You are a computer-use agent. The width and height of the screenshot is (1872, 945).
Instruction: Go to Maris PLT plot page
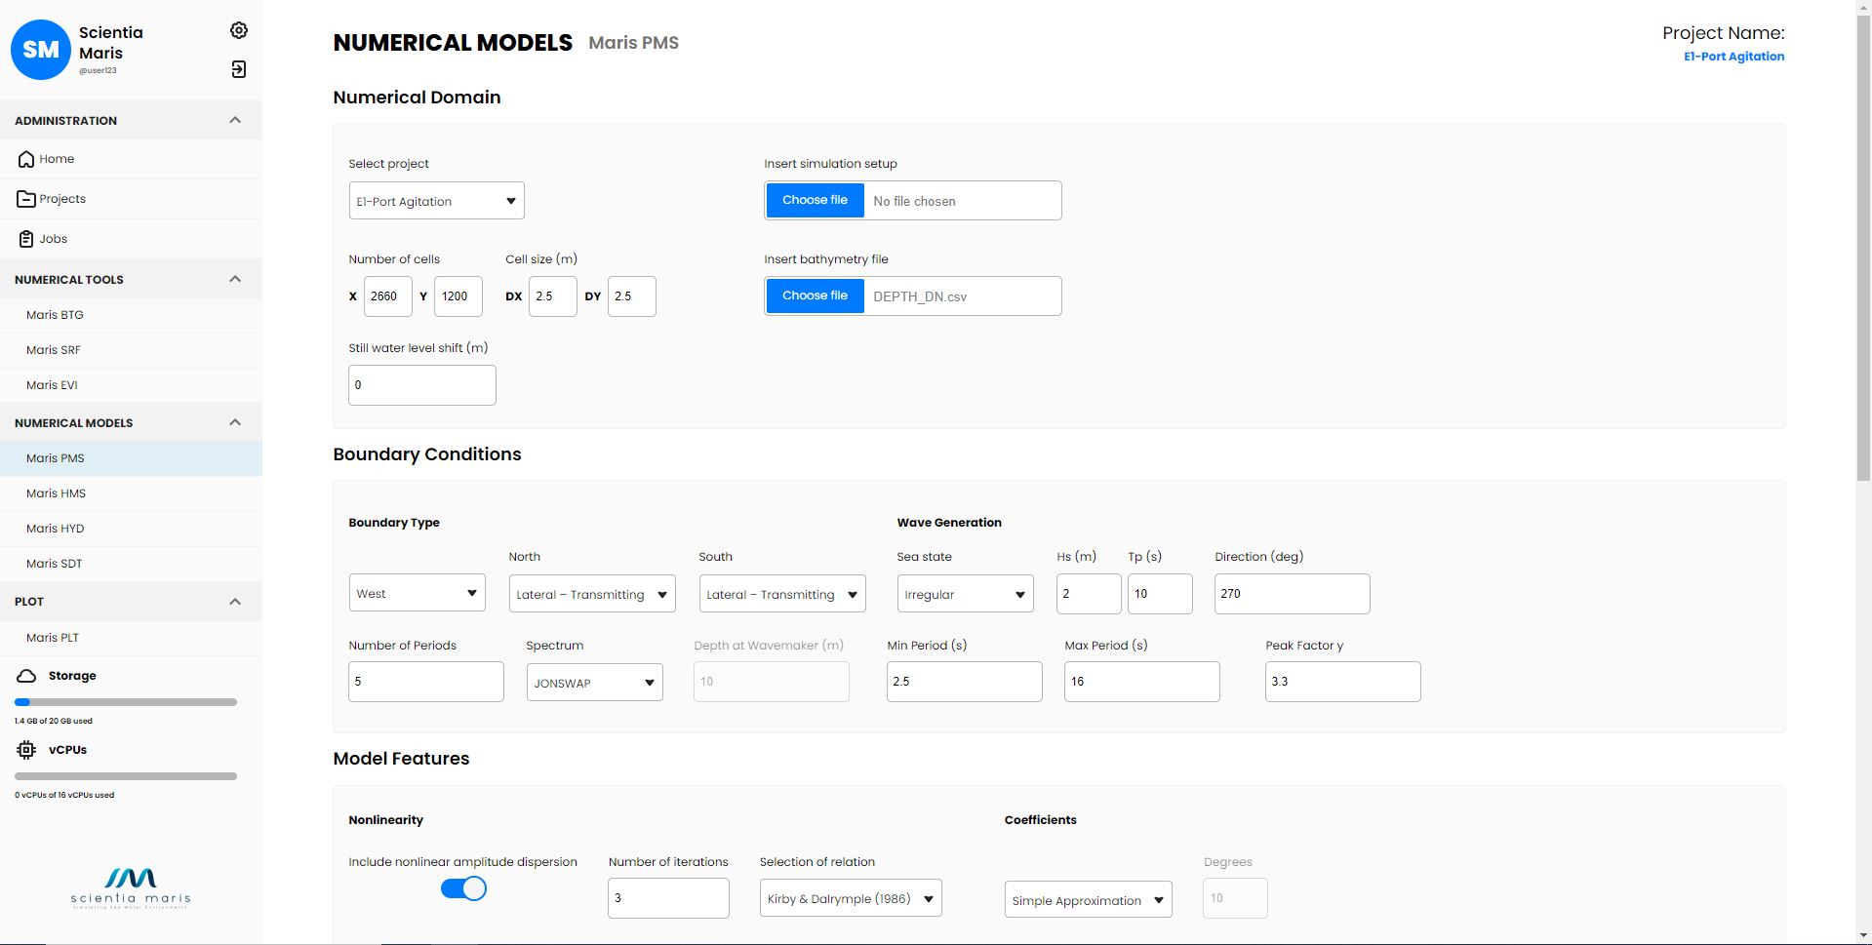tap(53, 638)
